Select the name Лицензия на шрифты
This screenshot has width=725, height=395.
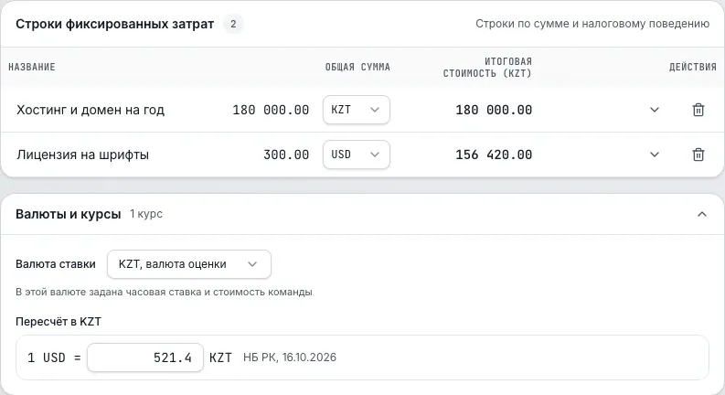tap(83, 155)
